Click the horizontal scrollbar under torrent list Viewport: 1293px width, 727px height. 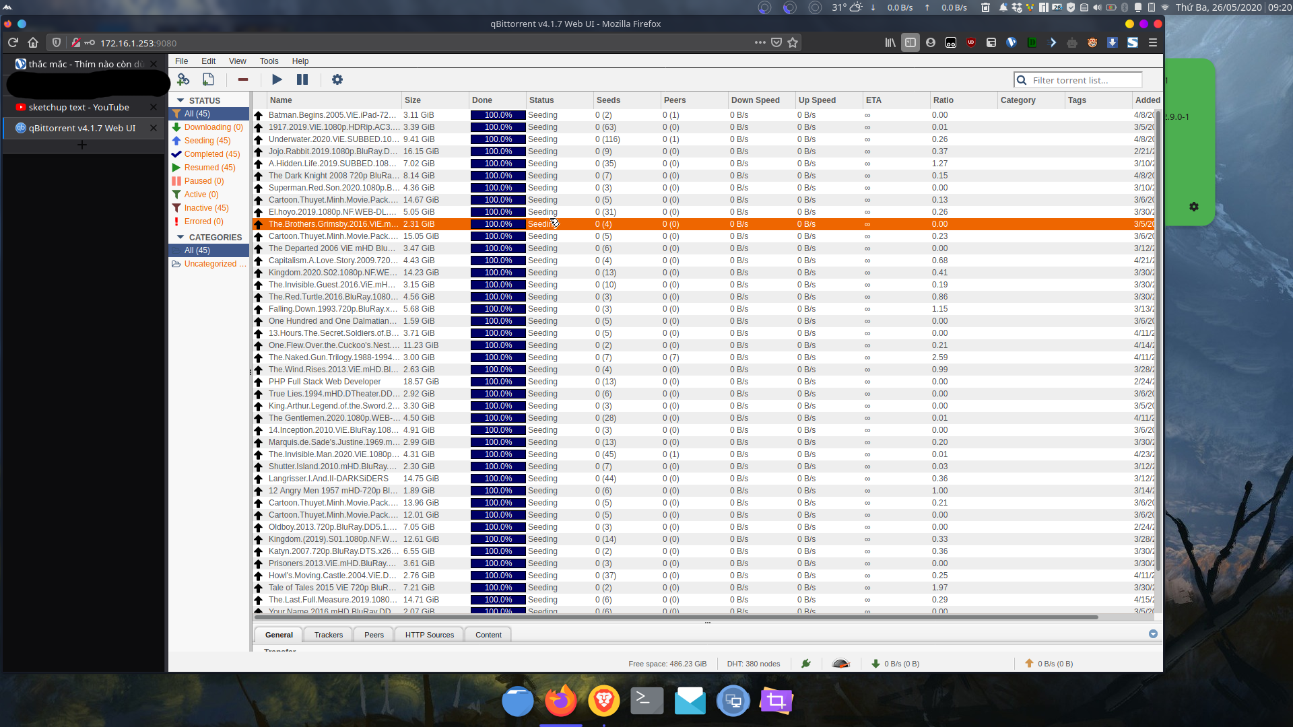(x=675, y=617)
